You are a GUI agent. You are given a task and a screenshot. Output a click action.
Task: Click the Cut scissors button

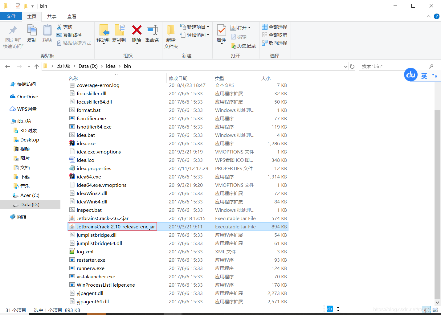coord(65,27)
